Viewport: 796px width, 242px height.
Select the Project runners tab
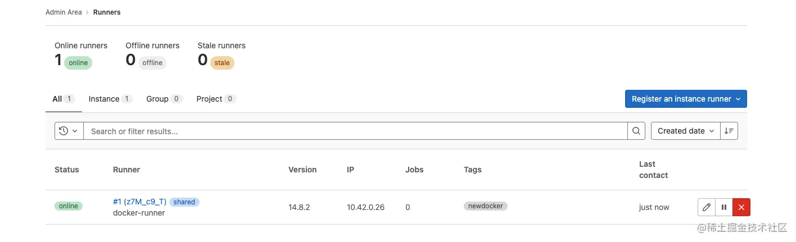click(x=210, y=99)
